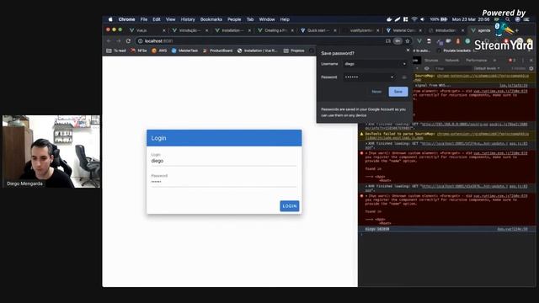Viewport: 539px width, 303px height.
Task: Open the Help menu
Action: point(285,19)
